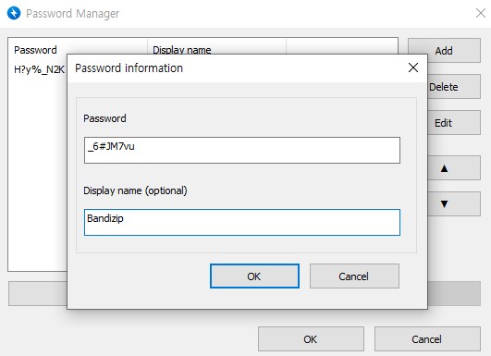
Task: Move password entry up with arrow button
Action: (454, 168)
